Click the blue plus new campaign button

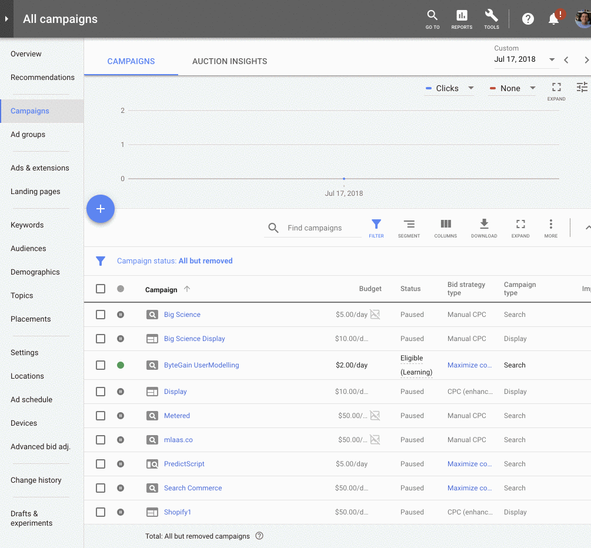click(x=101, y=209)
